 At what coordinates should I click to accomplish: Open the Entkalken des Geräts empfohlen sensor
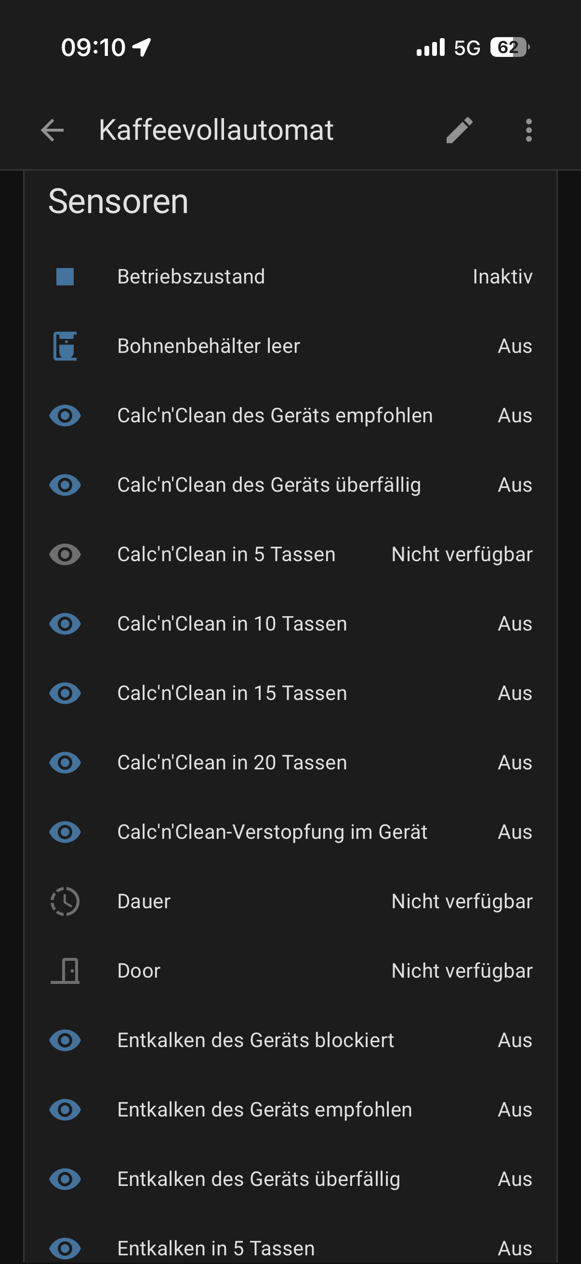[x=290, y=1109]
